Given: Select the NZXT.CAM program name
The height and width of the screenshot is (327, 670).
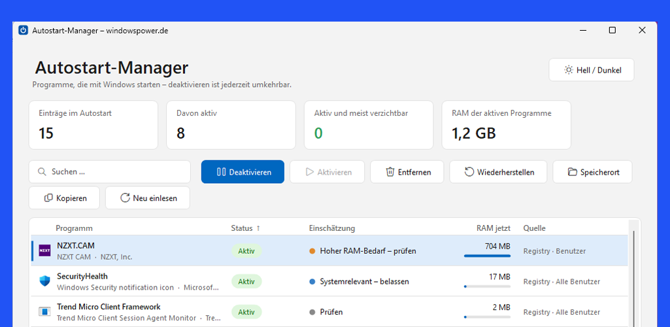Looking at the screenshot, I should (x=76, y=246).
